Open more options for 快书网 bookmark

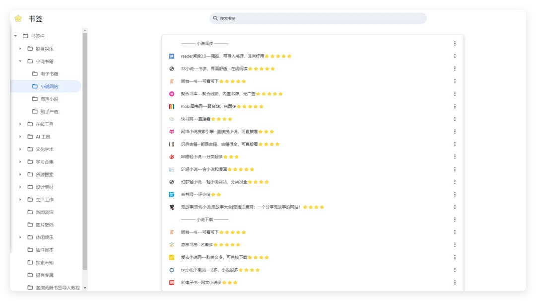(x=455, y=119)
